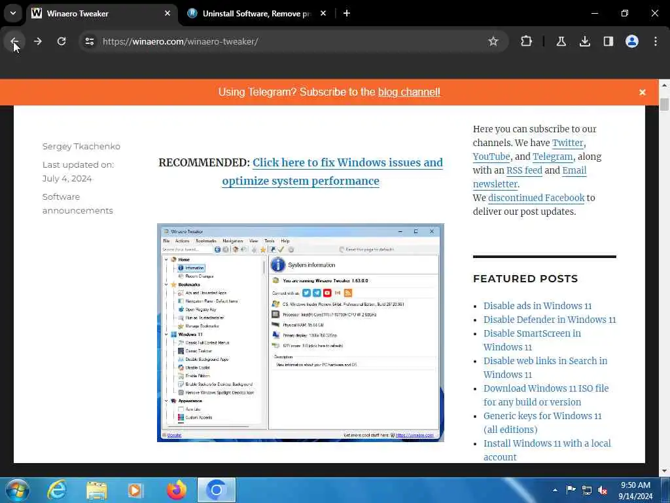
Task: Open a new browser tab
Action: coord(347,13)
